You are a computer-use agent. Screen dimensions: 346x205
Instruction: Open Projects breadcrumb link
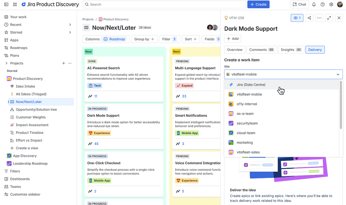point(88,19)
